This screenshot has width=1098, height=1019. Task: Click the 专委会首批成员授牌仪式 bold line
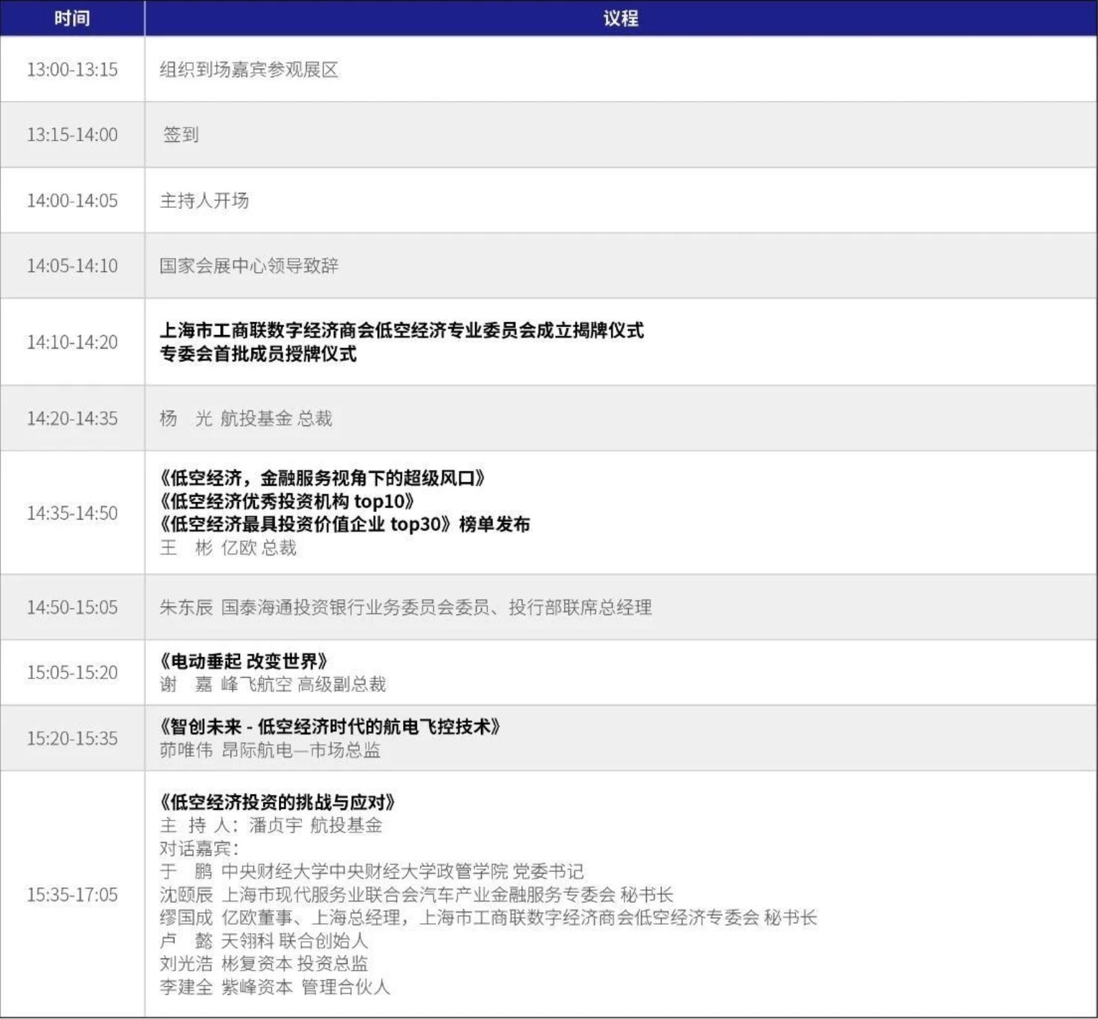click(258, 354)
